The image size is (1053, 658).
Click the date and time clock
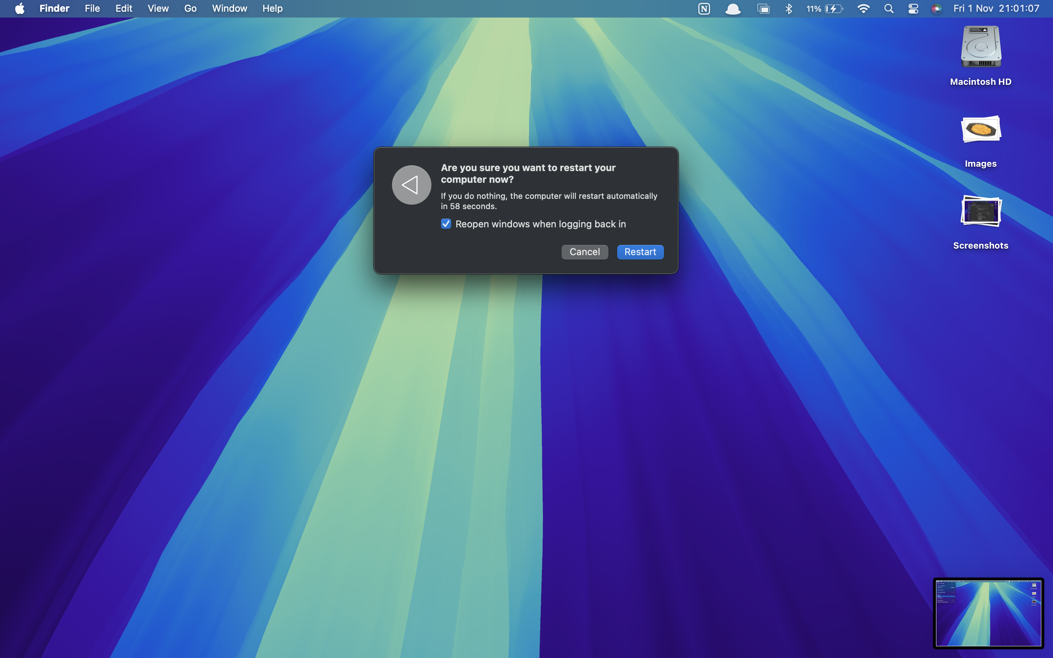click(x=996, y=9)
